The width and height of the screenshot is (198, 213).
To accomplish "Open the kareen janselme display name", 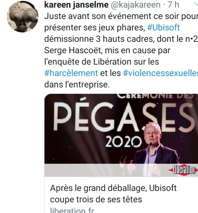I will click(76, 5).
